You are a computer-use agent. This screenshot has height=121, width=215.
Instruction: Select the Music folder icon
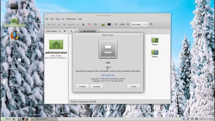coord(155,40)
